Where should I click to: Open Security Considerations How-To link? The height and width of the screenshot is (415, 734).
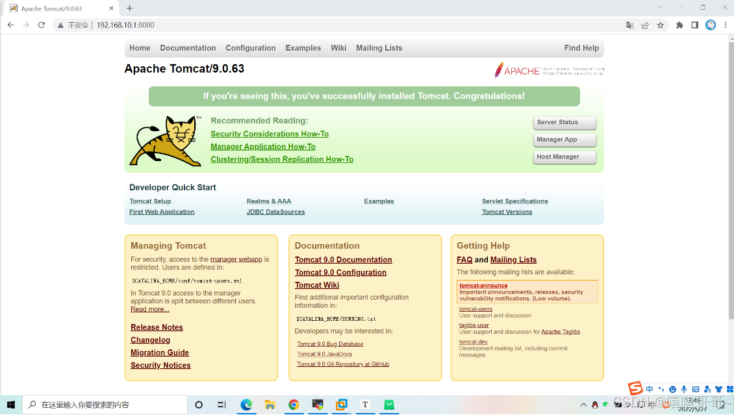[270, 134]
